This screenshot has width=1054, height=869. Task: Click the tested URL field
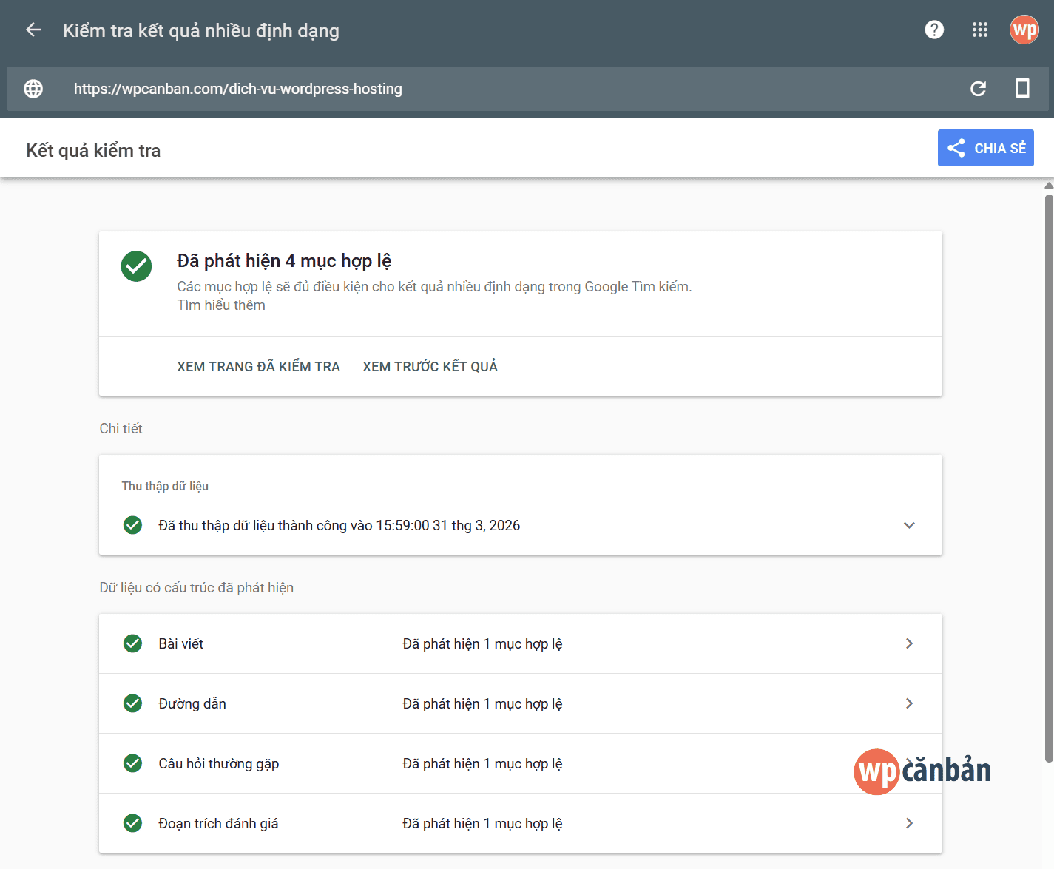[x=444, y=89]
